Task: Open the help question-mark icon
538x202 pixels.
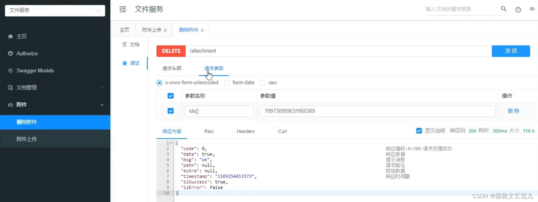Action: 518,9
